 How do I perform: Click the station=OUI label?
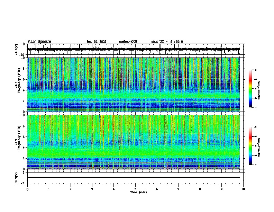(128, 42)
